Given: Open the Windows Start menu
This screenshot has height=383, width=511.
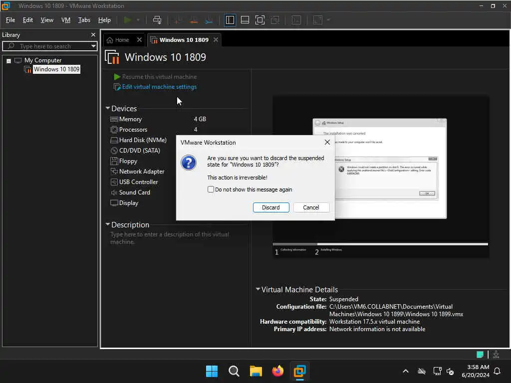Looking at the screenshot, I should [212, 371].
